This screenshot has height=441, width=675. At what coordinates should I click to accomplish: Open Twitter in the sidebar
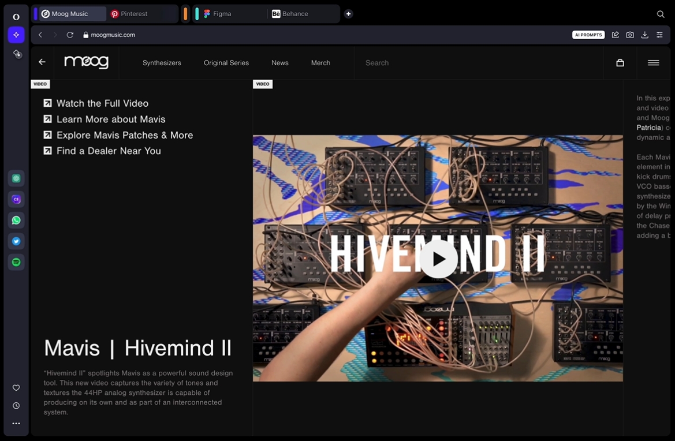click(16, 241)
